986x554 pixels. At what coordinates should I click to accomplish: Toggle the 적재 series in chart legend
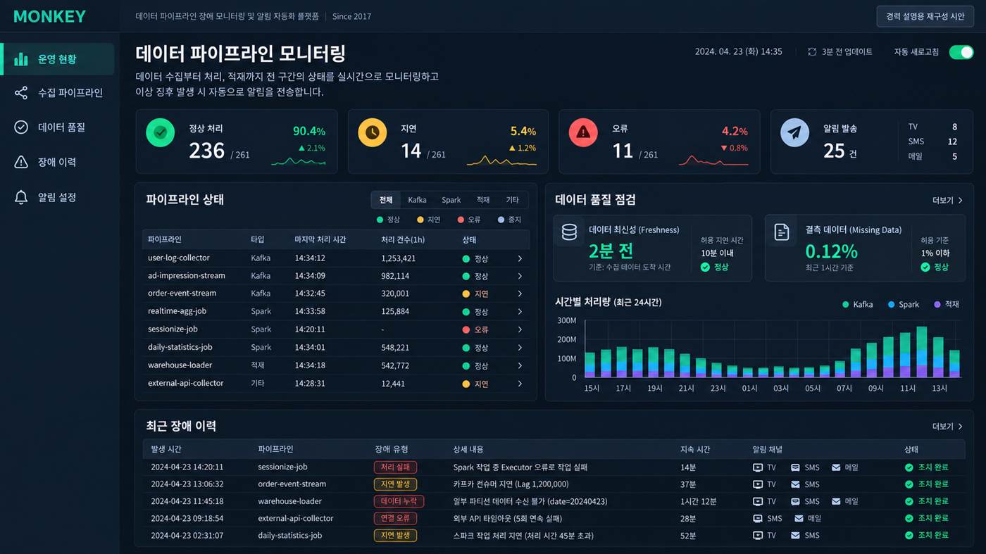pos(947,304)
